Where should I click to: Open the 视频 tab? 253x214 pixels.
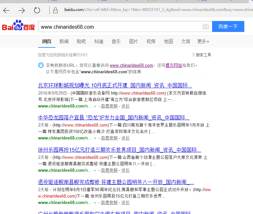point(151,42)
